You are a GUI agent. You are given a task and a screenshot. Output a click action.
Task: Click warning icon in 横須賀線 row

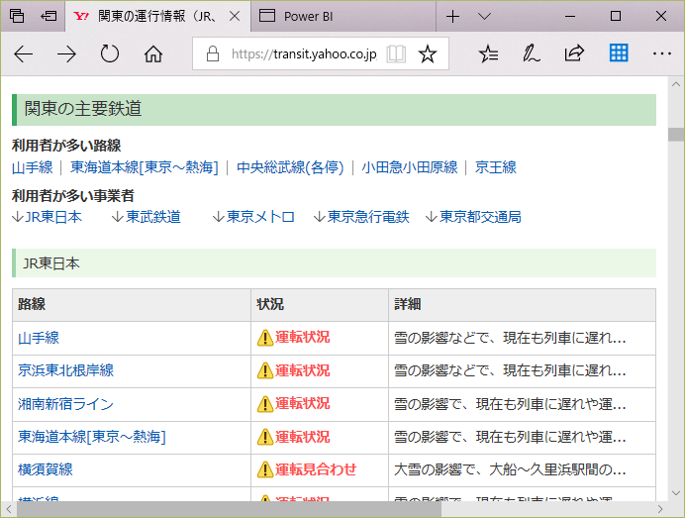(x=265, y=469)
